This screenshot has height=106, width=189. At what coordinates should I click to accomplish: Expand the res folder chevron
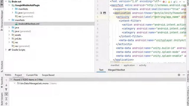(x=9, y=42)
